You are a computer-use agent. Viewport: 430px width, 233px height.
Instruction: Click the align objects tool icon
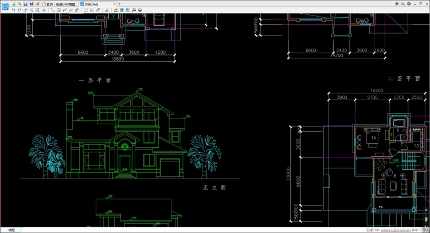[134, 10]
